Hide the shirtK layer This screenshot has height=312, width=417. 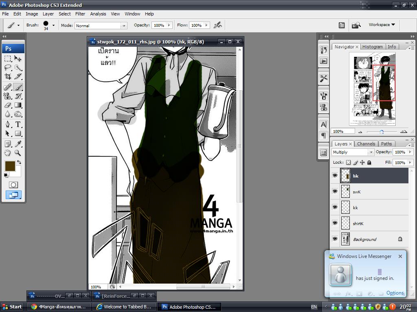335,223
